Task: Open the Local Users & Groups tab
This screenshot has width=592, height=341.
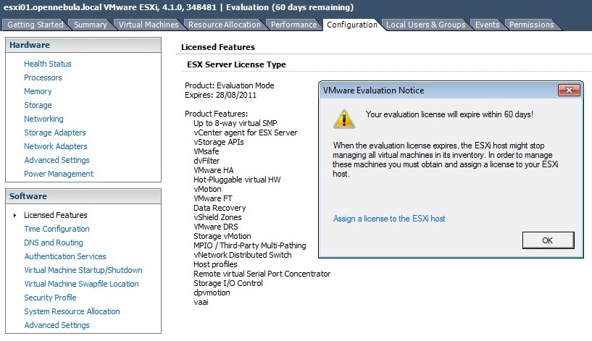Action: click(x=425, y=25)
